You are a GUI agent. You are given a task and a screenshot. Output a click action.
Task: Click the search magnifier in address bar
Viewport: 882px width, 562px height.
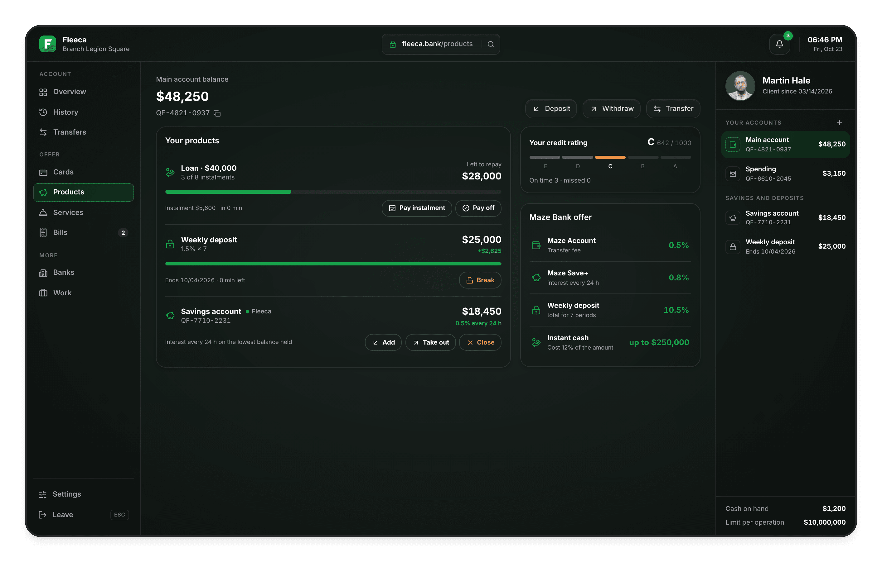(x=491, y=44)
